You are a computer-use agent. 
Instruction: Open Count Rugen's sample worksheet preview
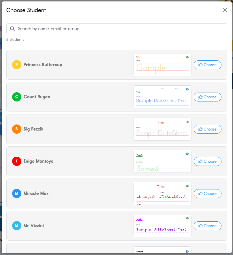coord(162,97)
